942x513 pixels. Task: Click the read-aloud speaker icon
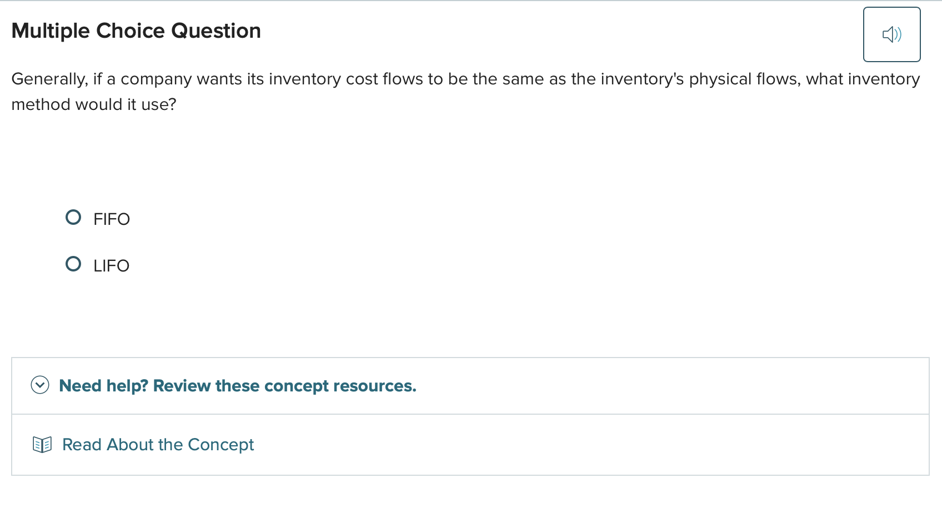891,34
